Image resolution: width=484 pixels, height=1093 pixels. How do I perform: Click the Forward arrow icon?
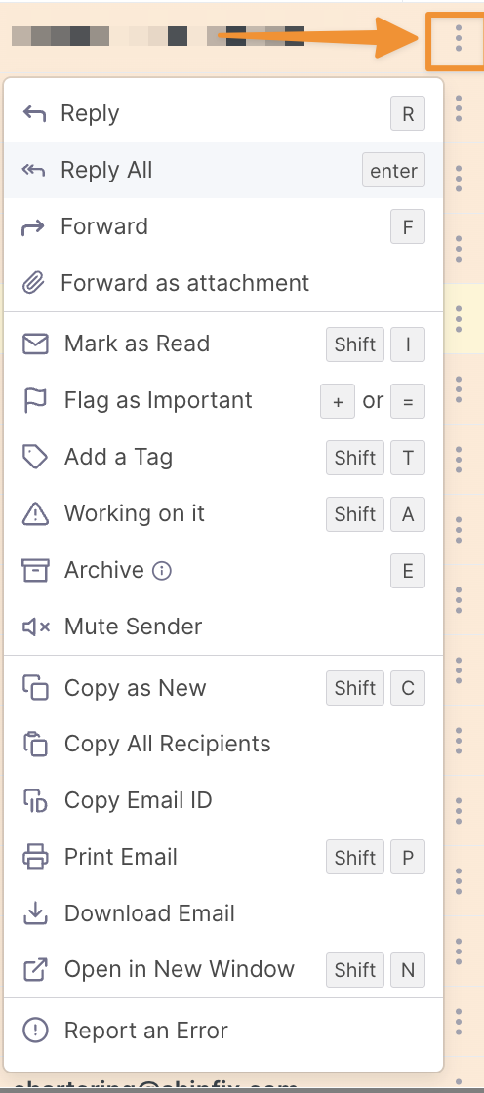coord(34,226)
